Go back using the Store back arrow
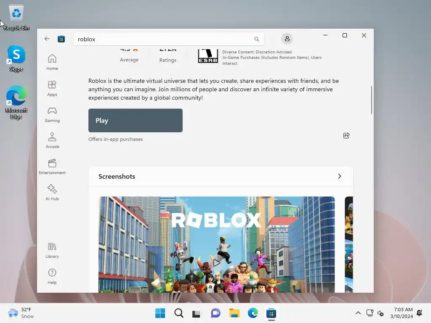The width and height of the screenshot is (431, 323). 47,39
